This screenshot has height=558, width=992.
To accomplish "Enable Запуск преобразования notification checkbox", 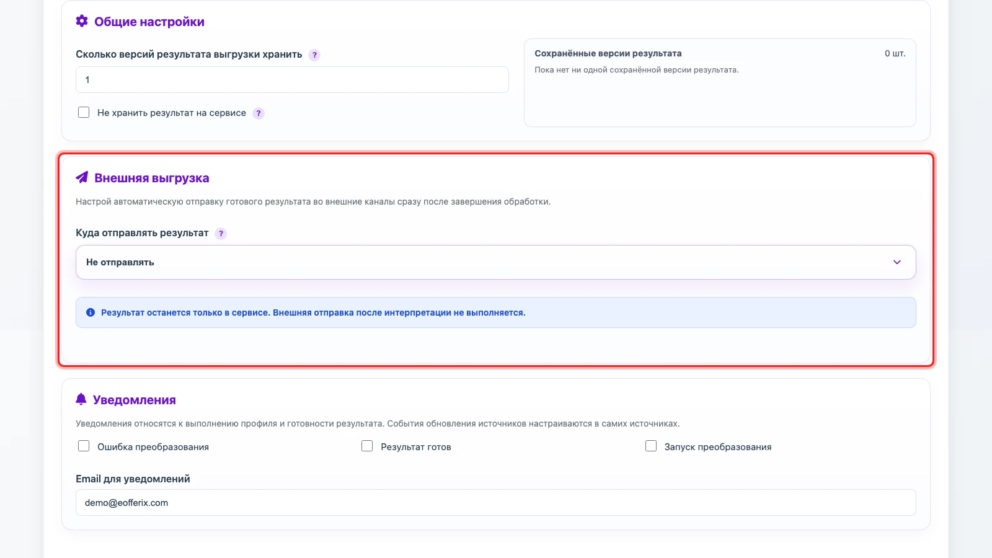I will pos(651,446).
